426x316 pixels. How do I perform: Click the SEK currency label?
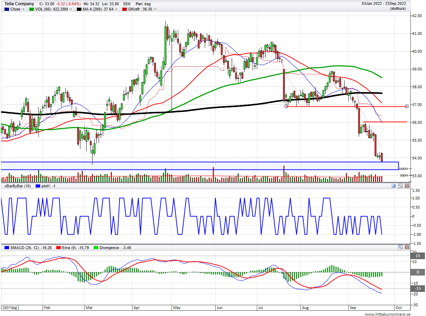(127, 4)
